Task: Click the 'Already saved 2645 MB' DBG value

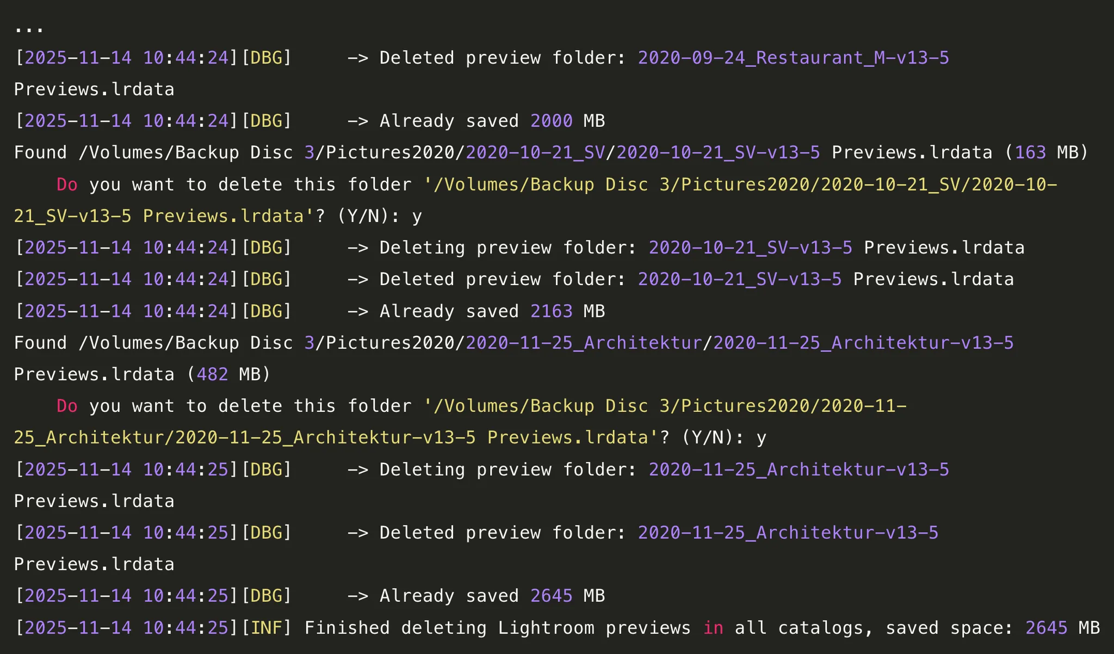Action: point(551,596)
